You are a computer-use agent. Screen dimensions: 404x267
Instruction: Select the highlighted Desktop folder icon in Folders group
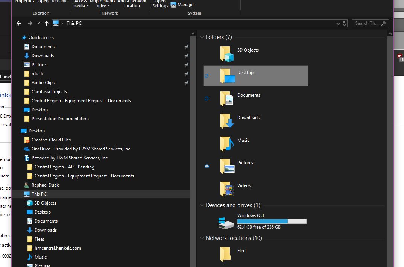coord(227,76)
